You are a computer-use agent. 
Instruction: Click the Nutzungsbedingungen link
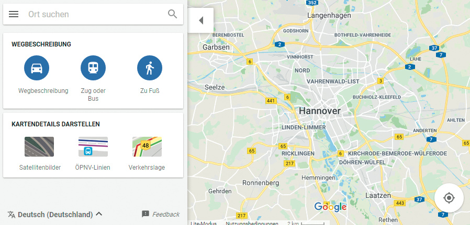[x=252, y=223]
